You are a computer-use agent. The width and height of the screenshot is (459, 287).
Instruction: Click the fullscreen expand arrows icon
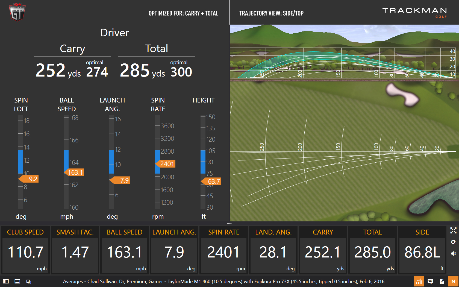pyautogui.click(x=453, y=230)
